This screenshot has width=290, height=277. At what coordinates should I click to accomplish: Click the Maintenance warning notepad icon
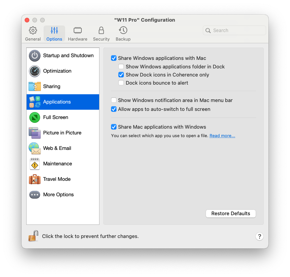click(x=35, y=163)
